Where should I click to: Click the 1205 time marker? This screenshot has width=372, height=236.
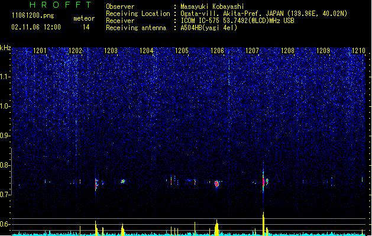pyautogui.click(x=182, y=51)
